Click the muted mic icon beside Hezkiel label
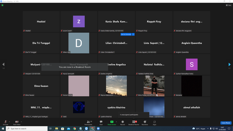This screenshot has width=233, height=131. 24,31
